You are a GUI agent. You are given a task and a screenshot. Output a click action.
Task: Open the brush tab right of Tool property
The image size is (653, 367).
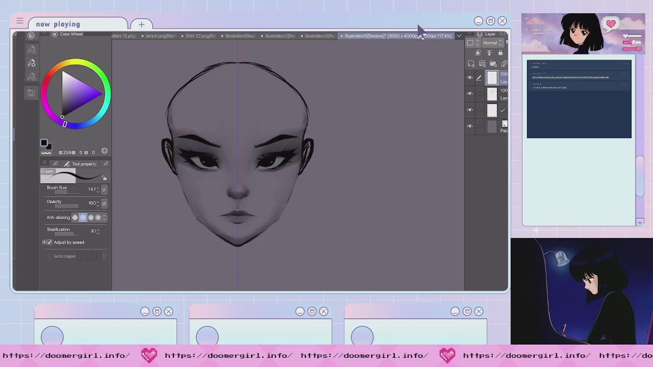[106, 164]
